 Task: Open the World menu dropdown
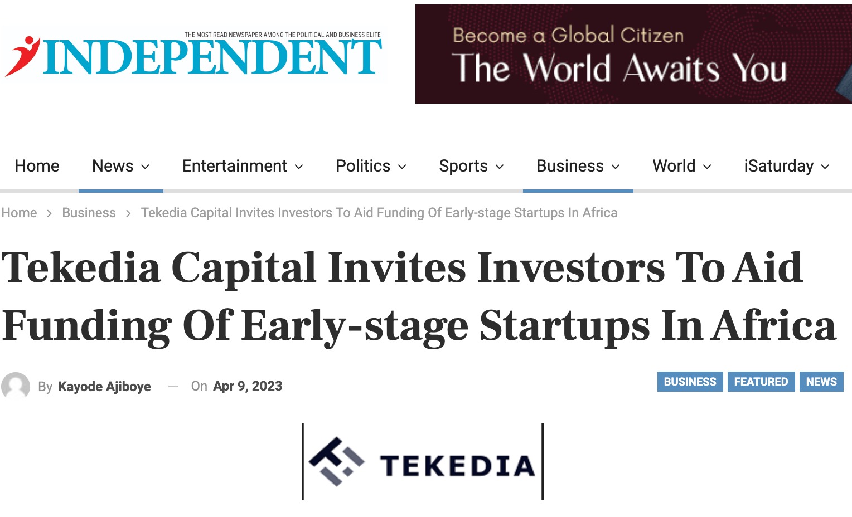point(681,166)
